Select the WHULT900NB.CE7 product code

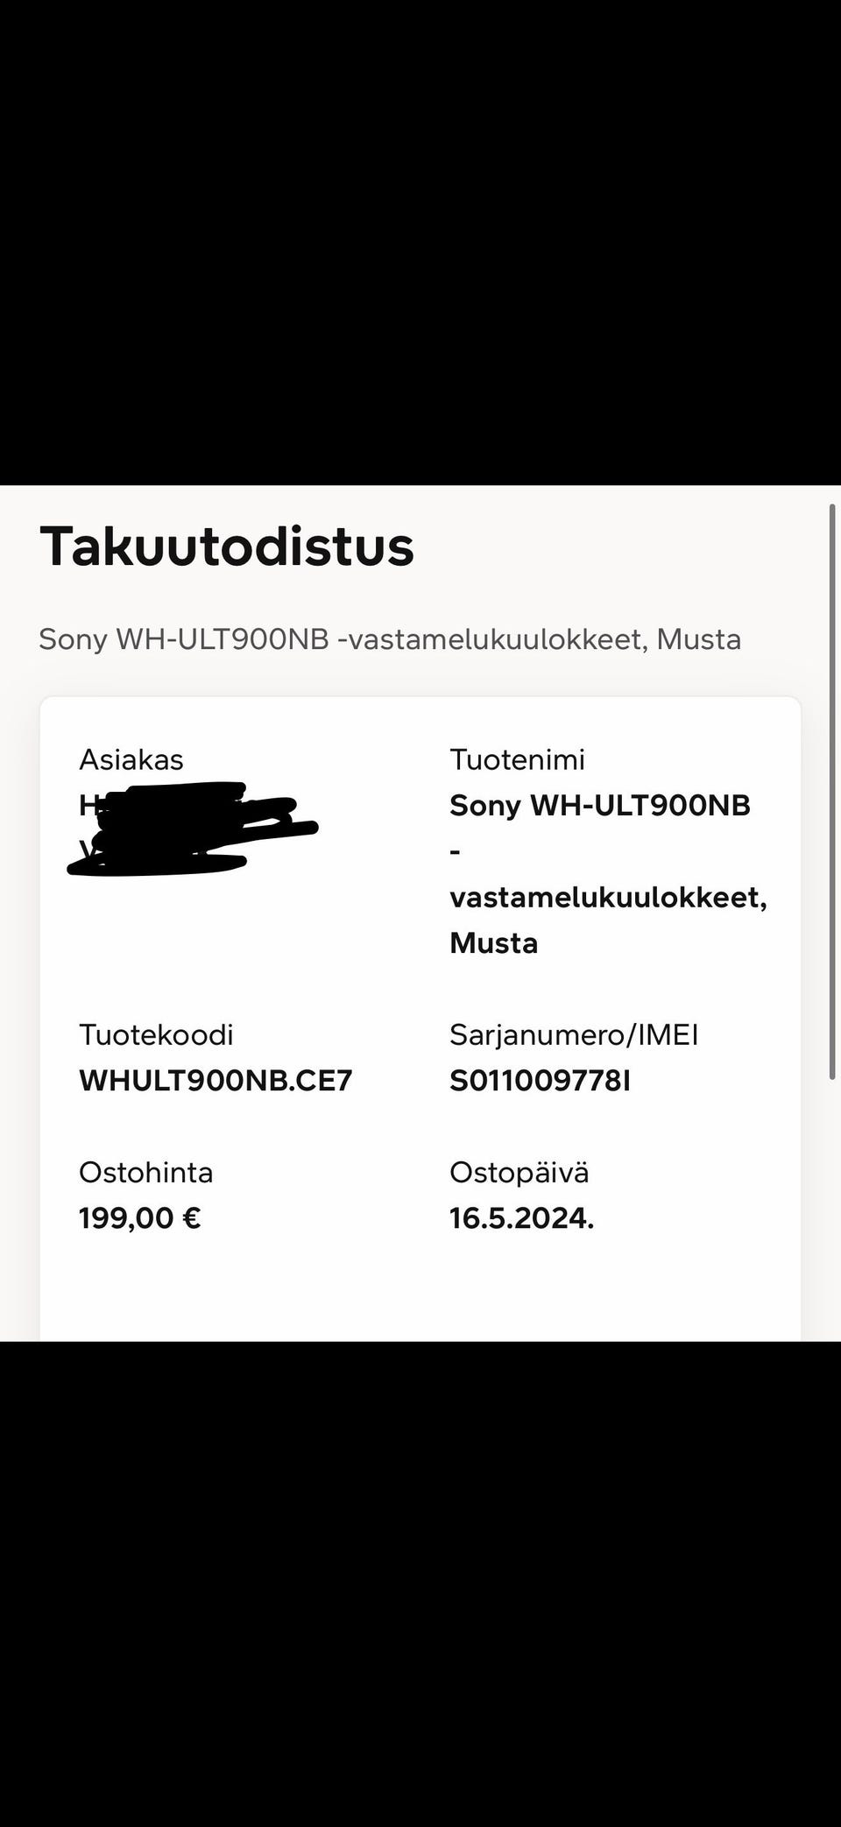click(x=216, y=1081)
